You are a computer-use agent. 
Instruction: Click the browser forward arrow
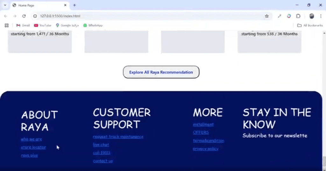(x=15, y=16)
